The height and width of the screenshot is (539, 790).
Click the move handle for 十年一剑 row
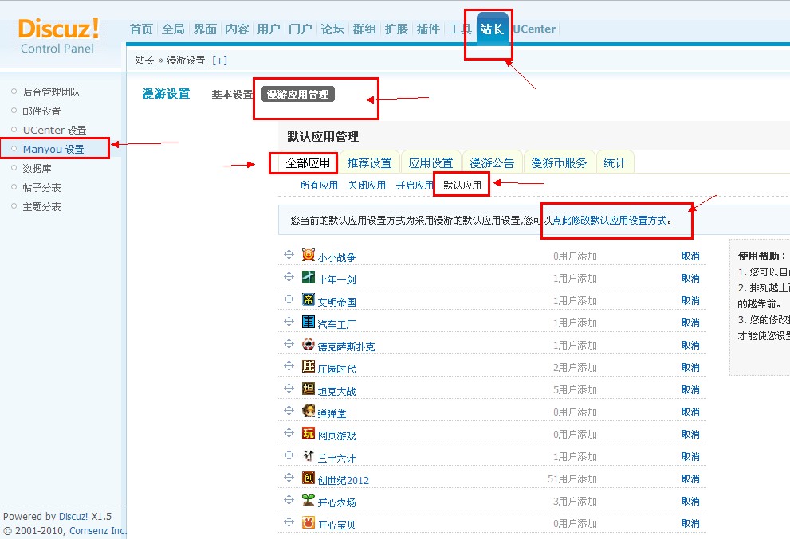tap(289, 277)
